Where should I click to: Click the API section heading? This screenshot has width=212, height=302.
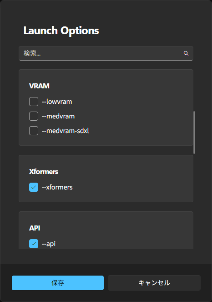(35, 228)
